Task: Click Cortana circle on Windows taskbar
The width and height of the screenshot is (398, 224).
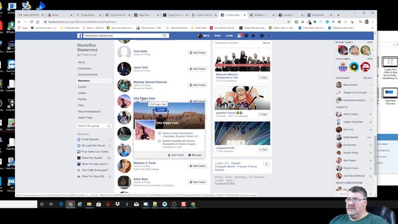Action: pos(42,204)
